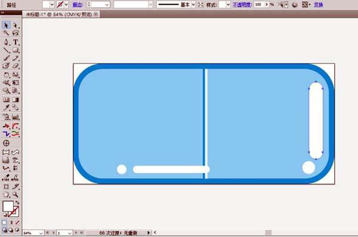Select the Eyedropper tool
This screenshot has width=358, height=237.
point(6,107)
